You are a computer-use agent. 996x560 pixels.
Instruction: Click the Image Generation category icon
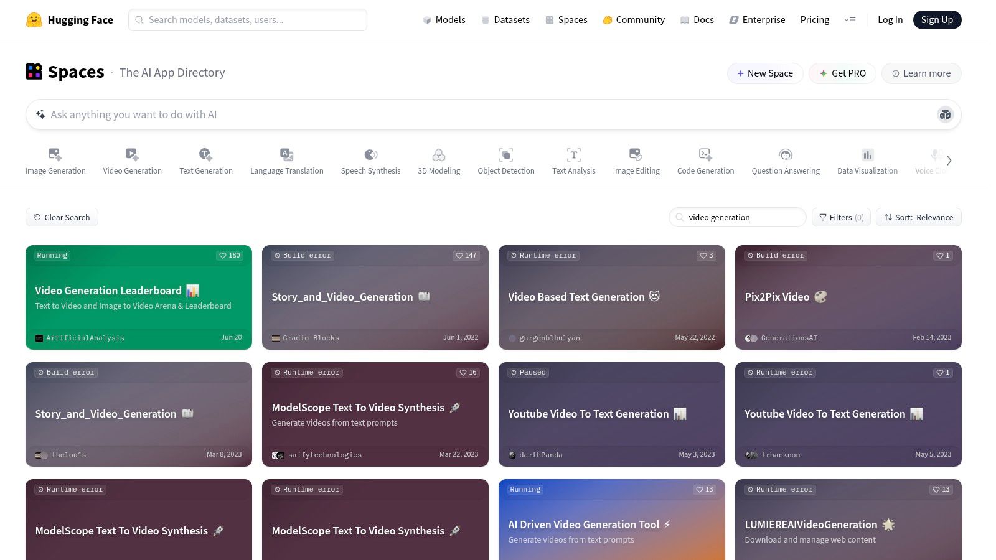pyautogui.click(x=55, y=154)
